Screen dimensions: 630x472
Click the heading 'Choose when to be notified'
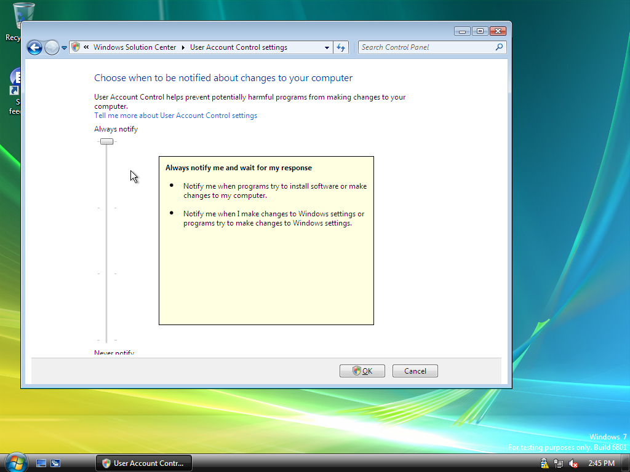[223, 78]
